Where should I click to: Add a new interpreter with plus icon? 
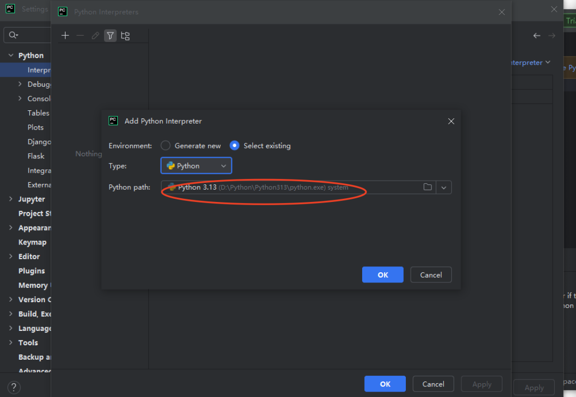(65, 36)
